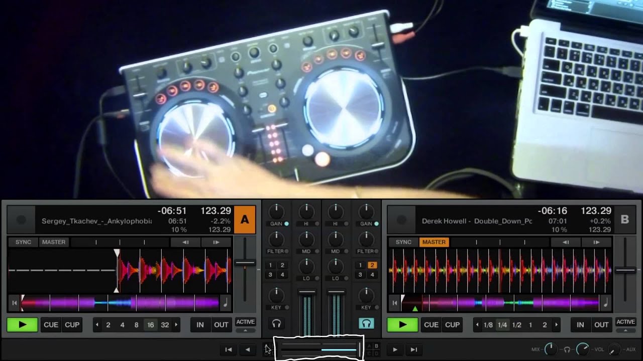Click deck B cover art placeholder

401,220
